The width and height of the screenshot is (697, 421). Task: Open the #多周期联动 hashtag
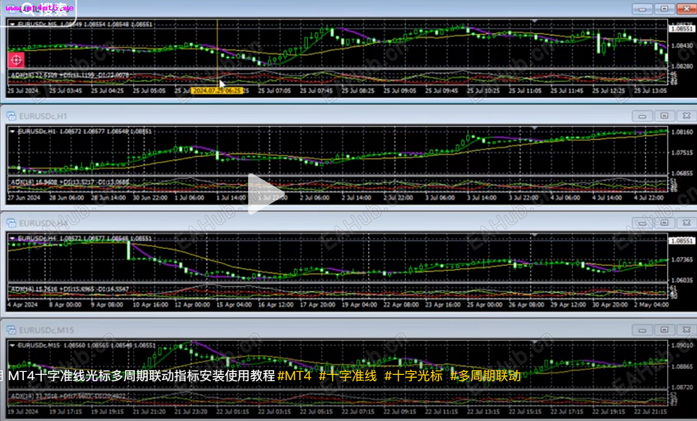coord(486,376)
